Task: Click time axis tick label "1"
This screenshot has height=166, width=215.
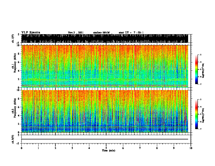Action: 38,148
